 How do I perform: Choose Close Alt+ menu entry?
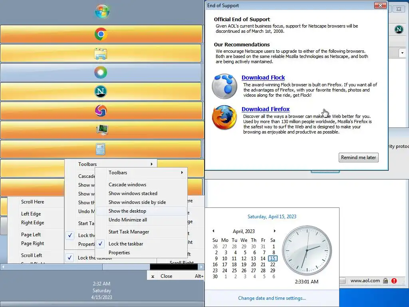coord(176,276)
